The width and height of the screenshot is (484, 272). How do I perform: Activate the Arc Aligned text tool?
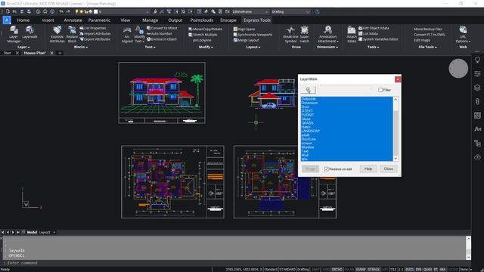(127, 34)
